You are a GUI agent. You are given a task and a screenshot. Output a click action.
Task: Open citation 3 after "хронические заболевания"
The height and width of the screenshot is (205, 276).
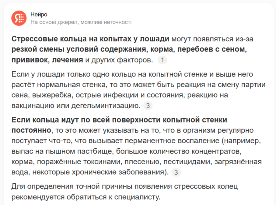176,172
